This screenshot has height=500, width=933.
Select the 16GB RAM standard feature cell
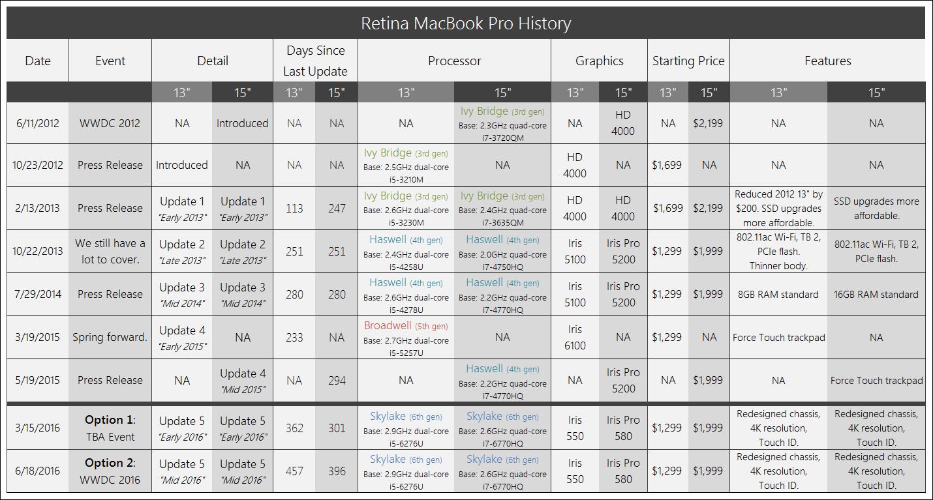pyautogui.click(x=876, y=295)
